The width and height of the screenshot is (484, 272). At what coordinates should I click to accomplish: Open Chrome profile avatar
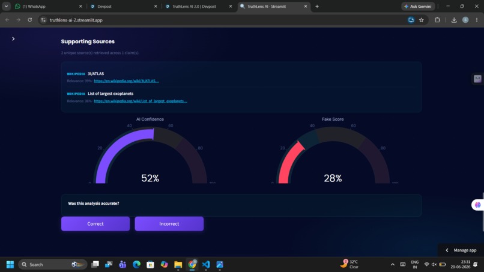pos(465,20)
